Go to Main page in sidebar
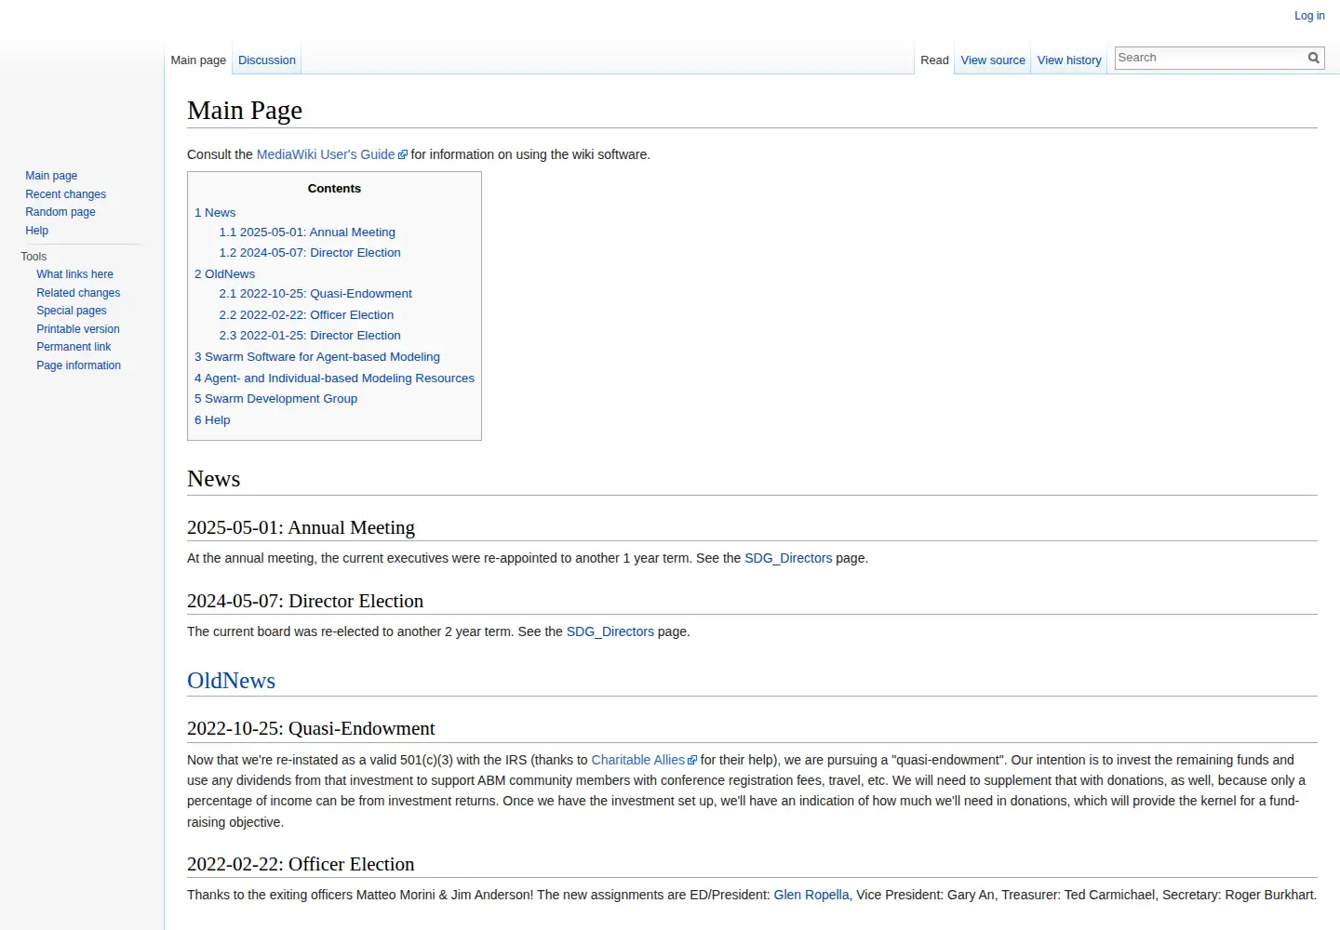This screenshot has width=1340, height=930. click(x=51, y=176)
